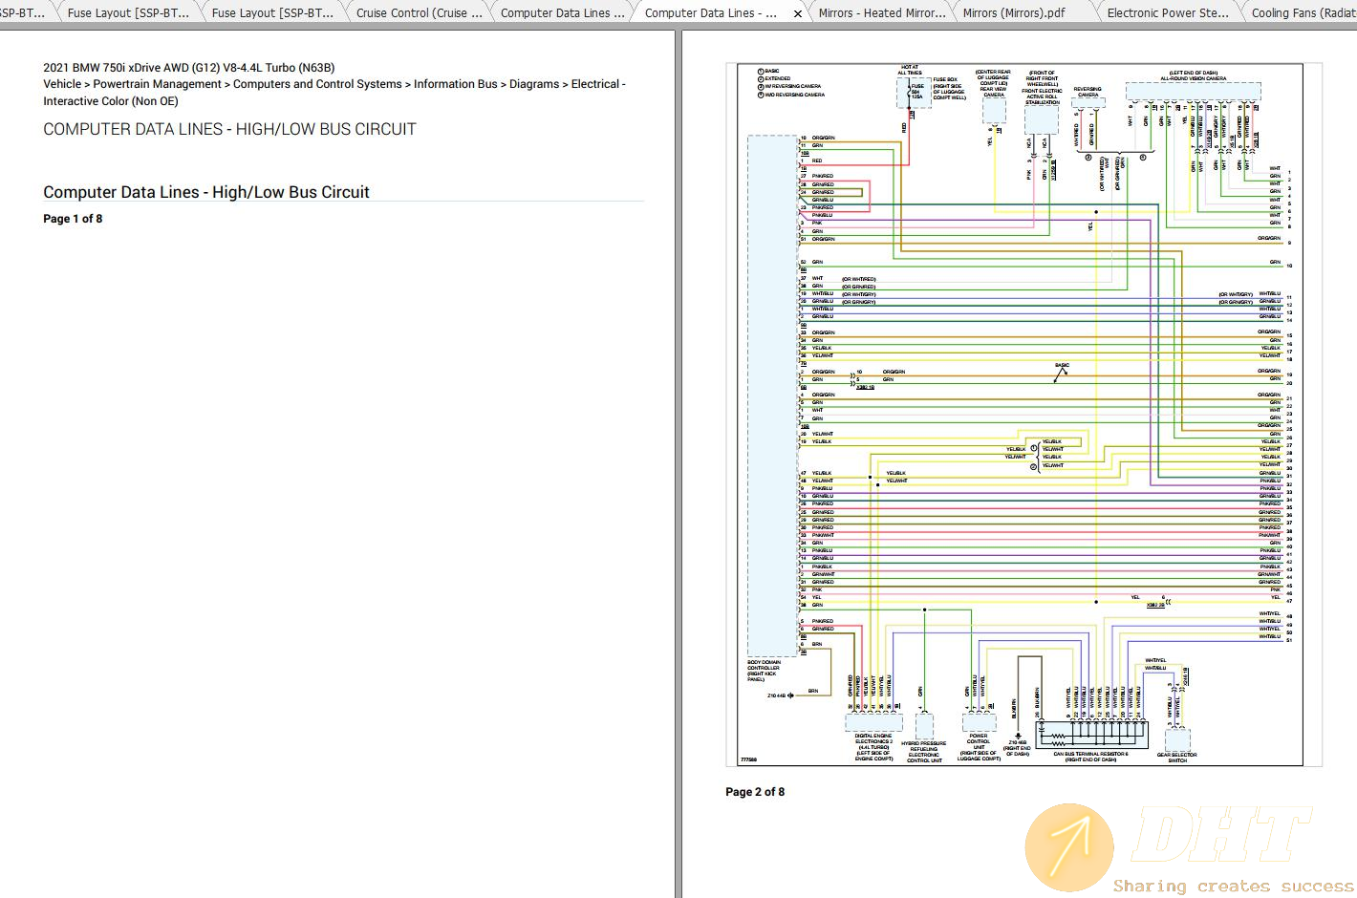The width and height of the screenshot is (1357, 898).
Task: Click the underlined High/Low Bus Circuit subheading
Action: coord(206,192)
